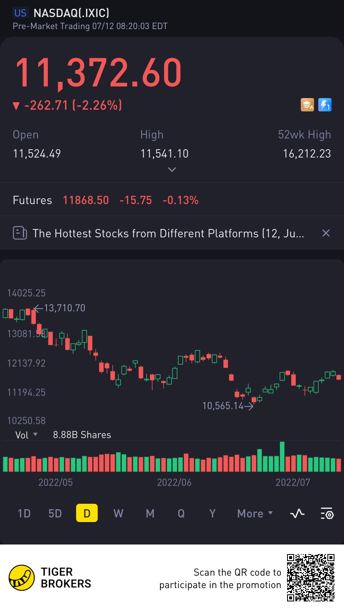Image resolution: width=344 pixels, height=611 pixels.
Task: Open chart display settings icon
Action: pos(327,514)
